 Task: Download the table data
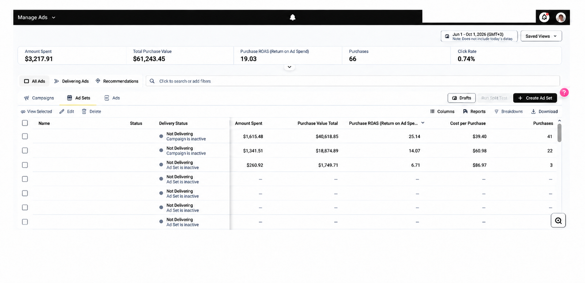tap(544, 112)
